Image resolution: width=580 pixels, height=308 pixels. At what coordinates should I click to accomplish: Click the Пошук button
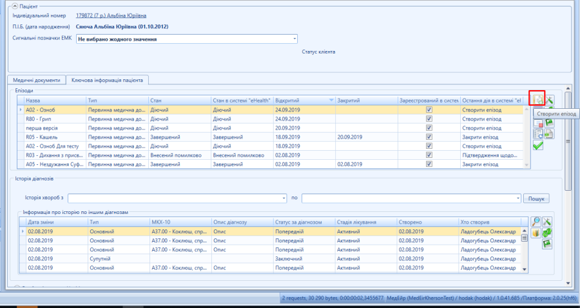[536, 198]
